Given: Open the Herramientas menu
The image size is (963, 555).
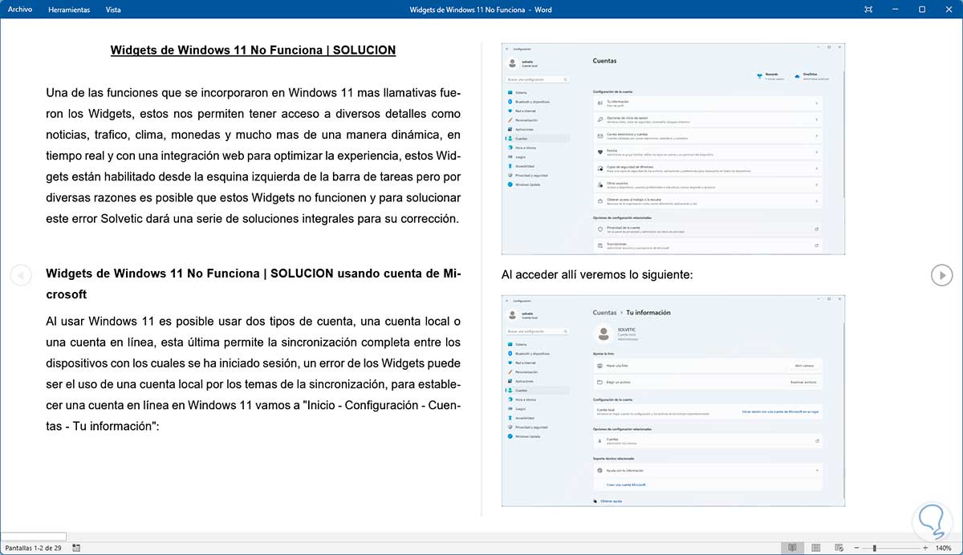Looking at the screenshot, I should [68, 10].
